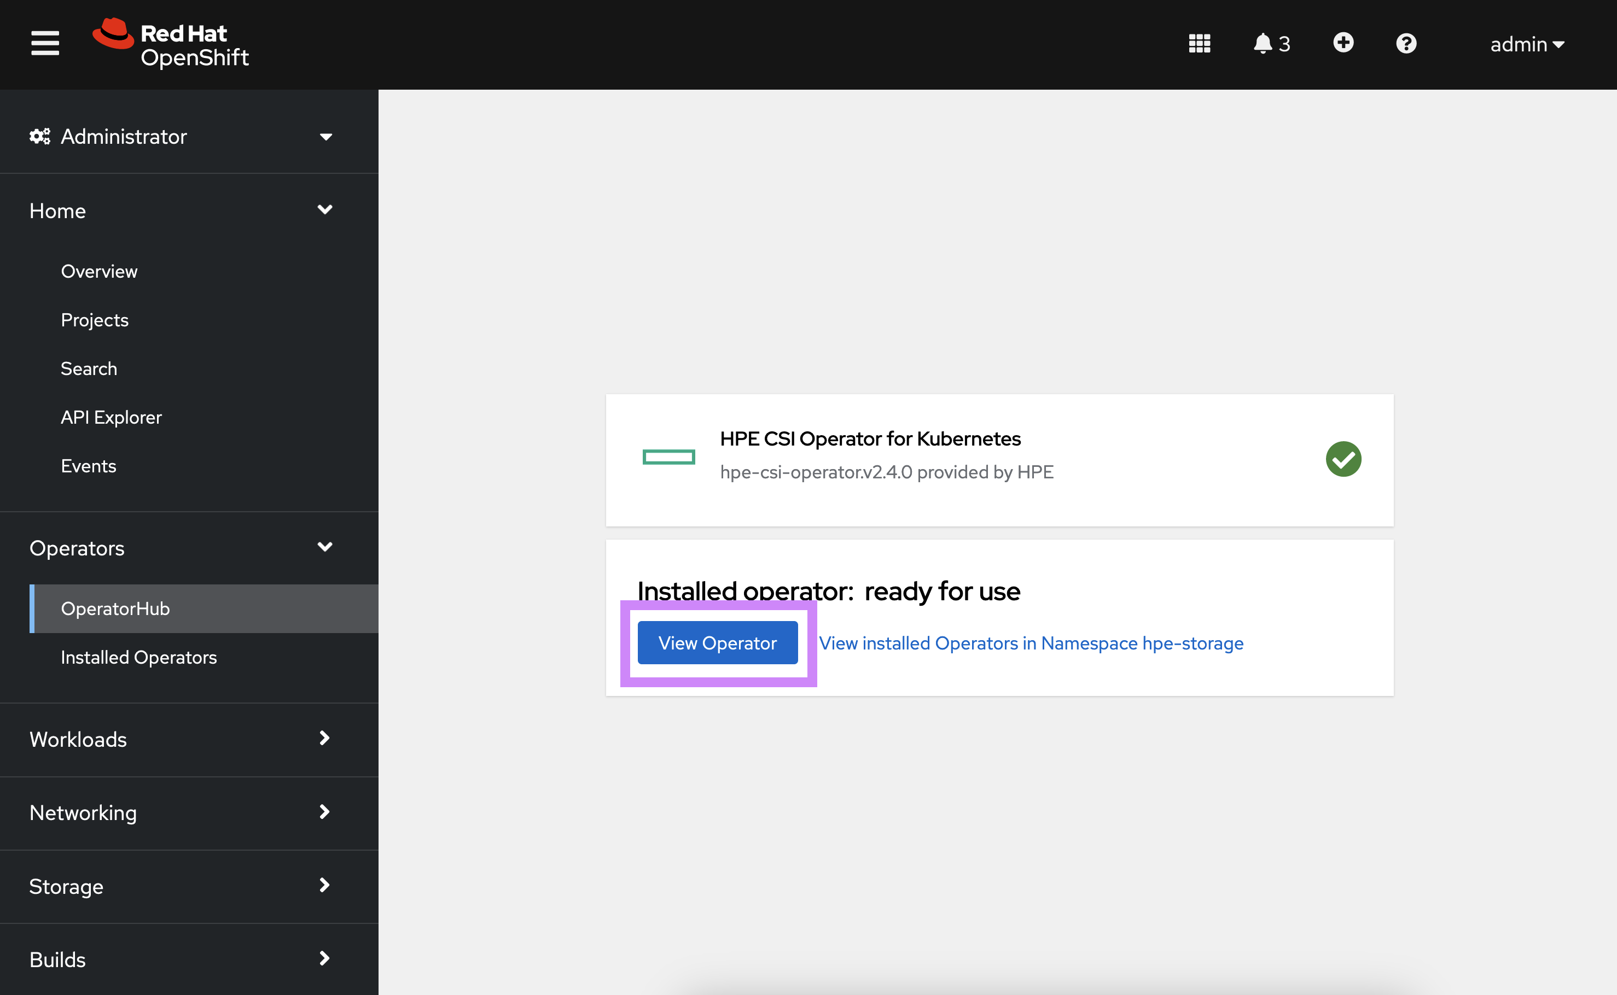Image resolution: width=1617 pixels, height=995 pixels.
Task: Select the OperatorHub sidebar item
Action: tap(114, 608)
